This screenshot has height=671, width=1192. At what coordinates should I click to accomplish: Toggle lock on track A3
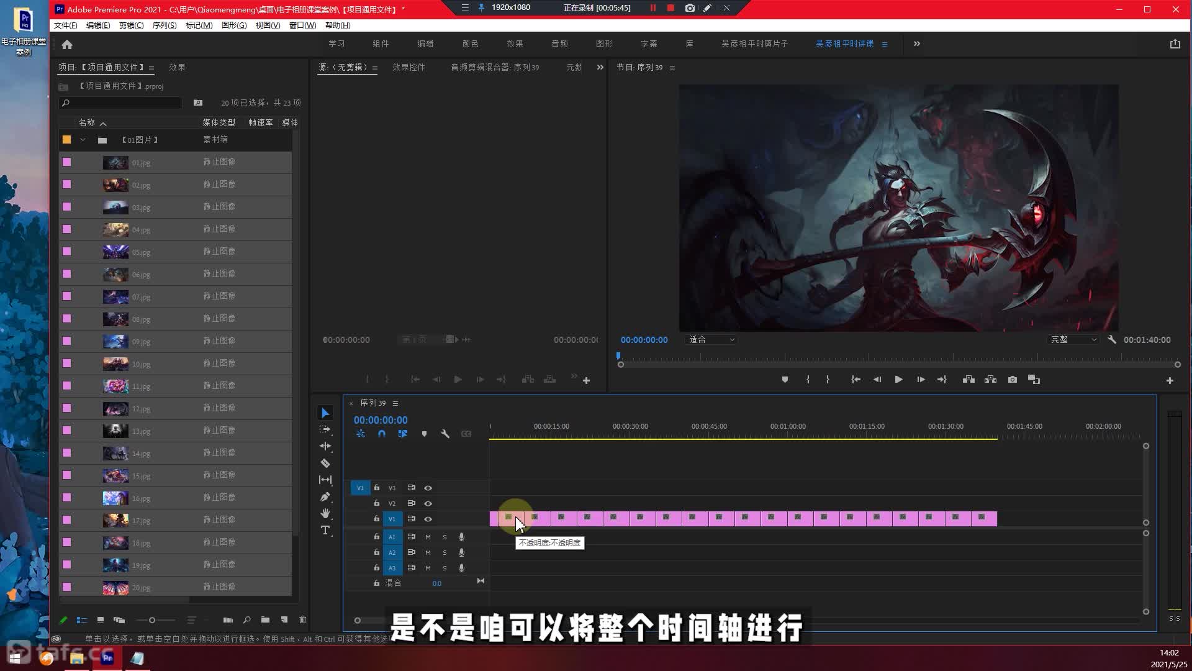[376, 568]
